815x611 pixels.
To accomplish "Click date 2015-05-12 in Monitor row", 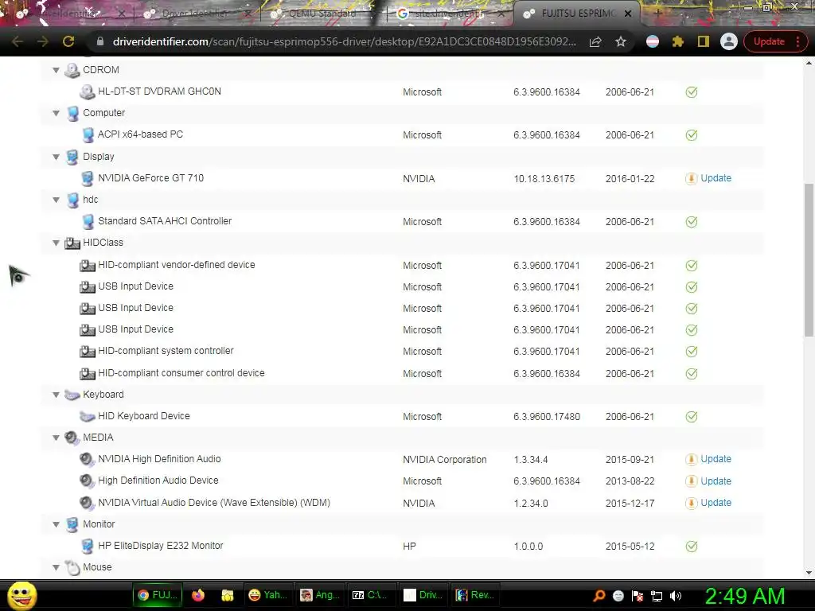I will point(630,547).
